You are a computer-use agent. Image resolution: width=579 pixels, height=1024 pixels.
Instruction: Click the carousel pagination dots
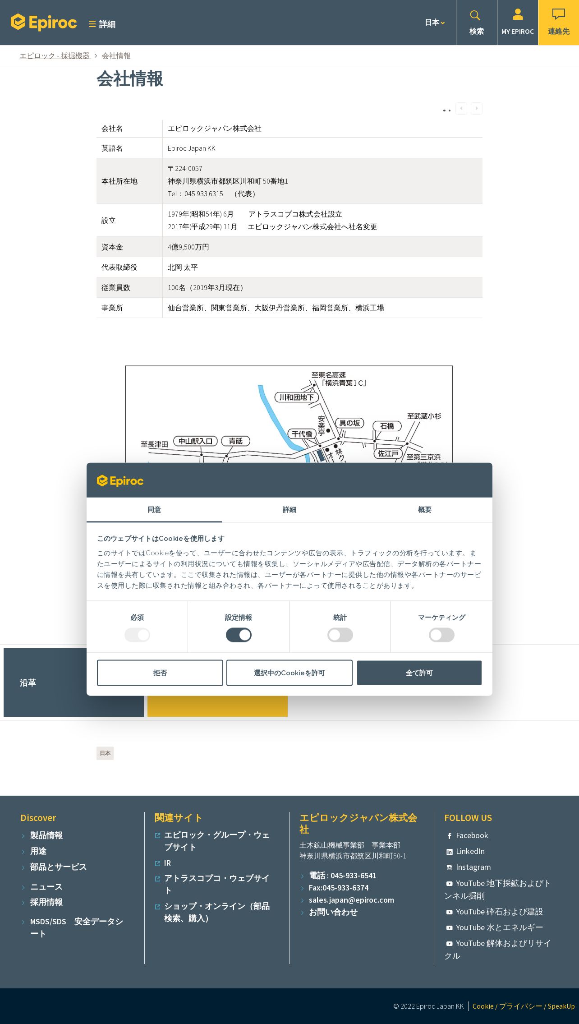pos(446,110)
